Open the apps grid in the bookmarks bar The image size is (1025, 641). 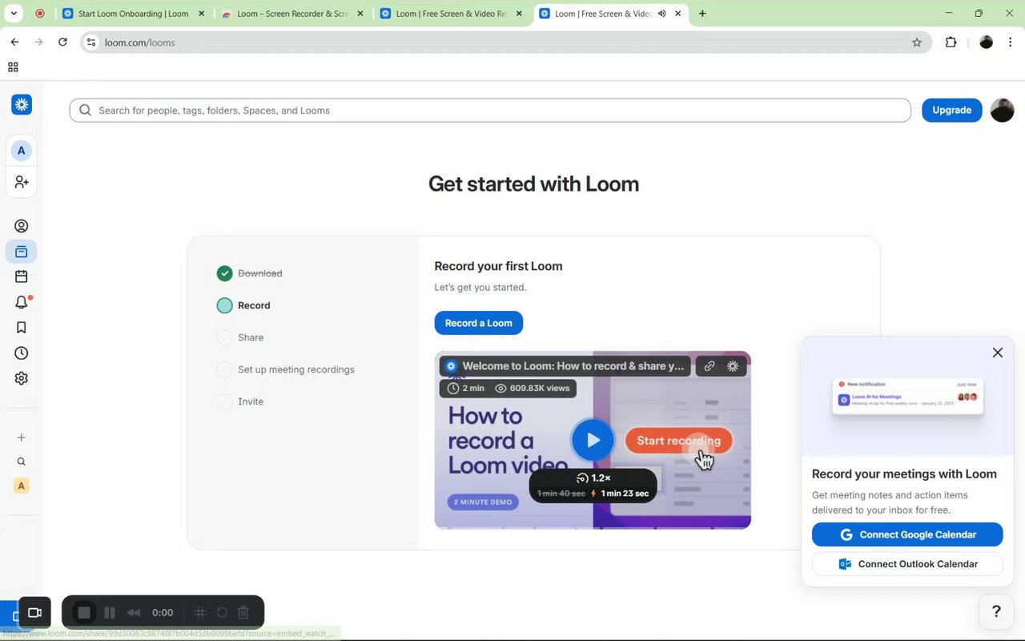13,67
